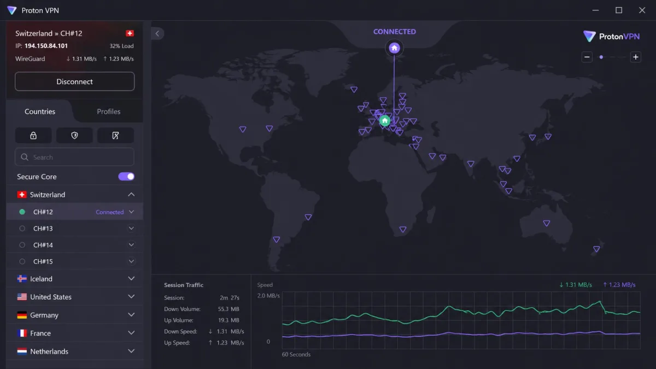
Task: Expand CH#14 server details chevron
Action: pos(131,245)
